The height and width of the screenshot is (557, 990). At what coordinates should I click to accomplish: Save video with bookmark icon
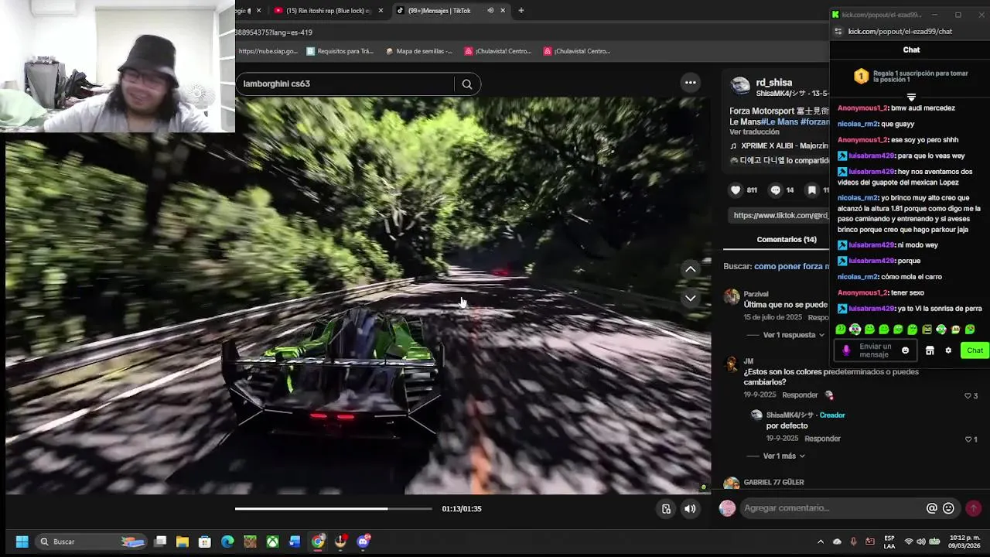(x=811, y=190)
